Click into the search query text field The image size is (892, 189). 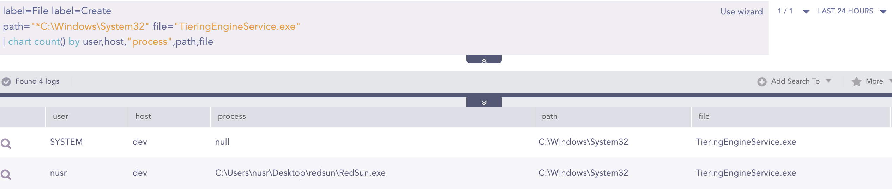point(353,26)
